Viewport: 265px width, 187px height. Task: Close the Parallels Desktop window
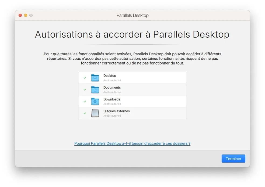(20, 15)
